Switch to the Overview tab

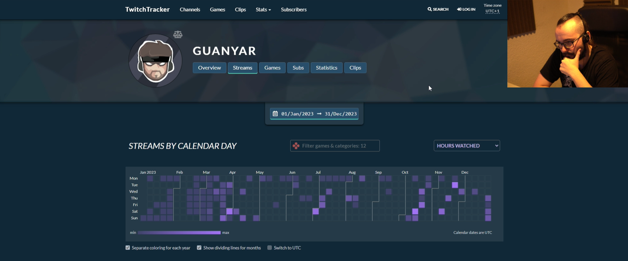point(209,67)
